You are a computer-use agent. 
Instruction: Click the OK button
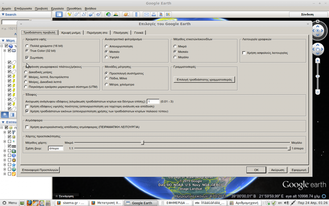tap(256, 170)
